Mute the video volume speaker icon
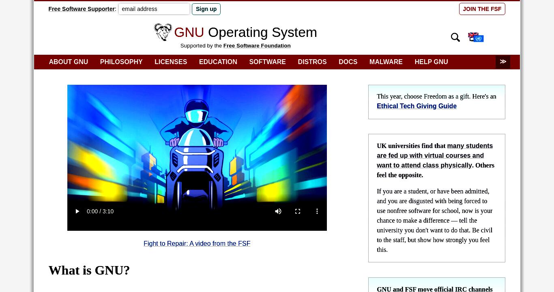This screenshot has height=292, width=554. [278, 211]
